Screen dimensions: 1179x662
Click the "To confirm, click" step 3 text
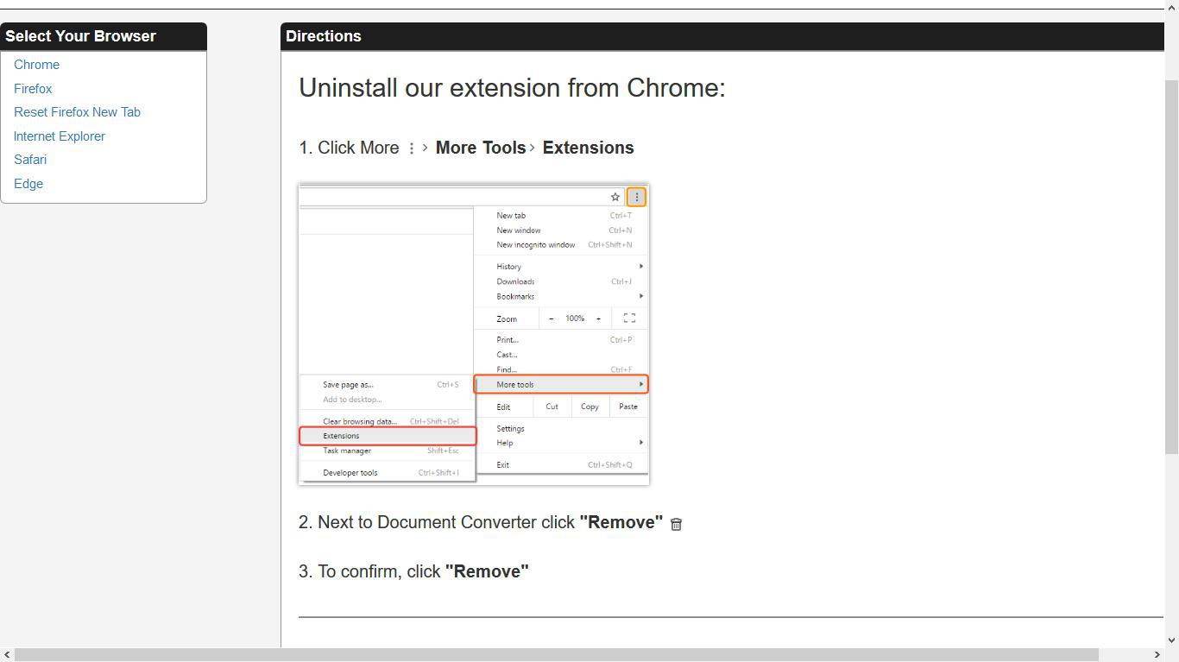(x=379, y=571)
